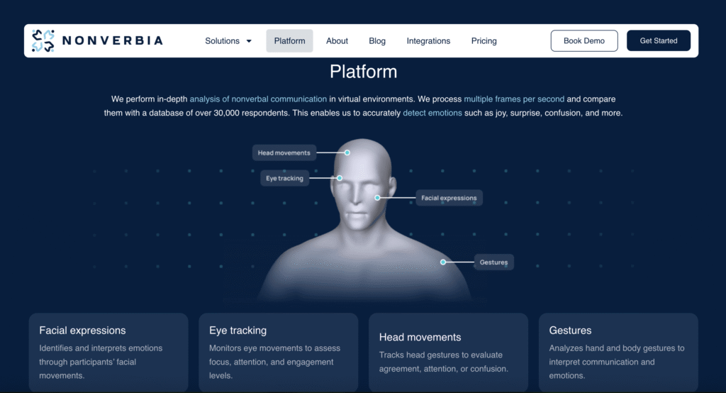726x393 pixels.
Task: Open the Gestures card heading
Action: tap(570, 331)
